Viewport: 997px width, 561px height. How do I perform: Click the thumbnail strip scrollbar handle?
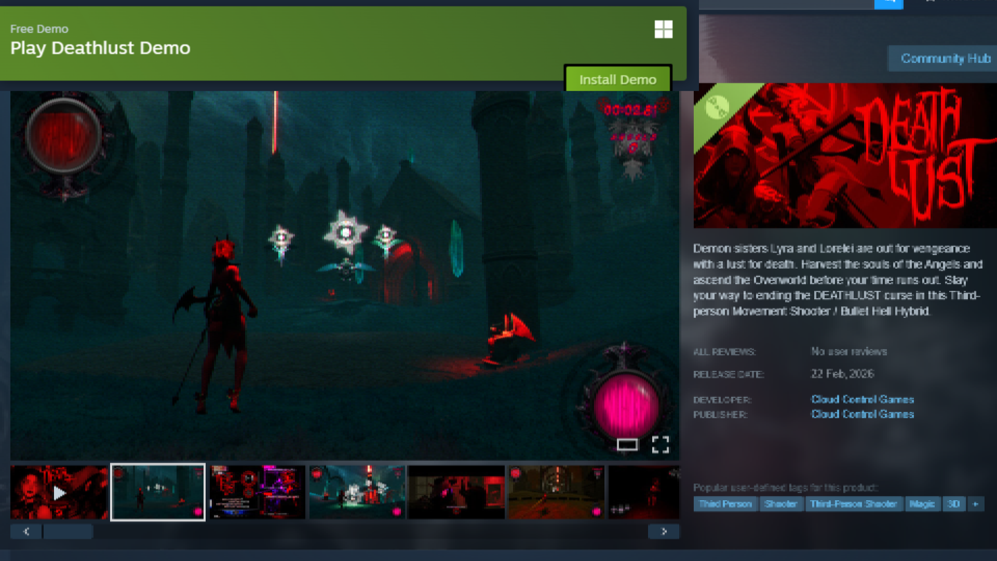coord(68,531)
